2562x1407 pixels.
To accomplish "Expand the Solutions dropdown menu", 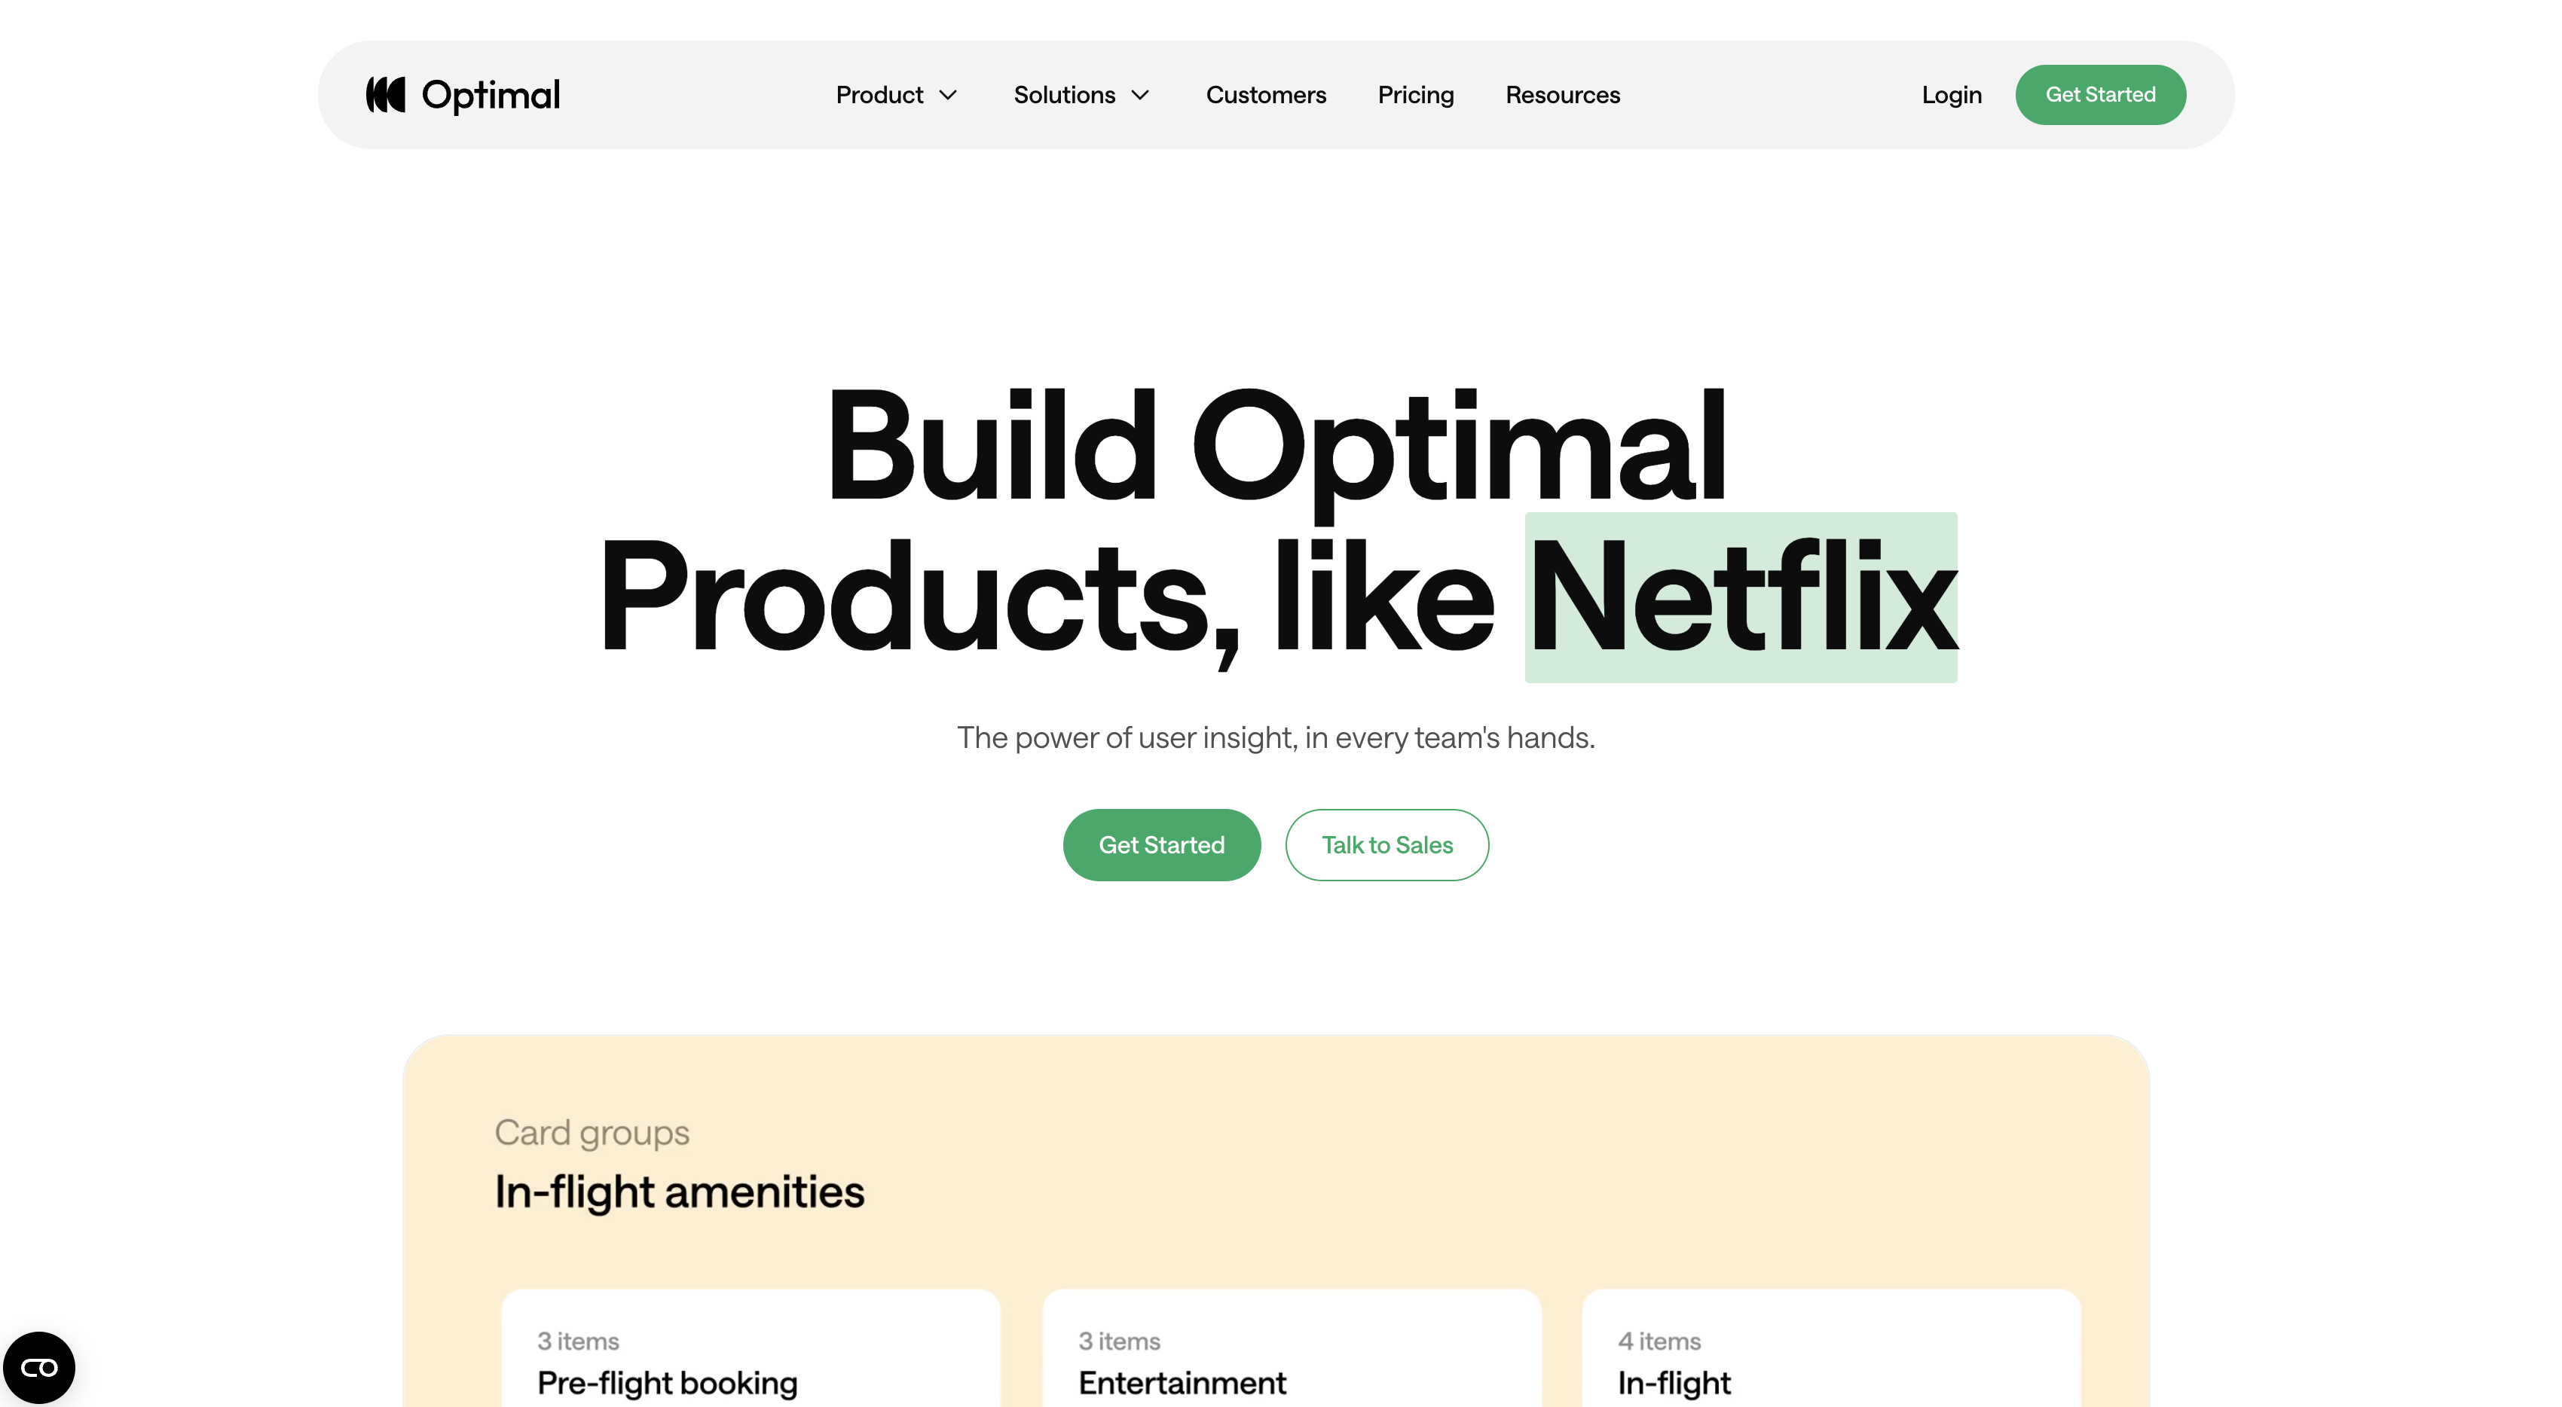I will click(x=1080, y=94).
